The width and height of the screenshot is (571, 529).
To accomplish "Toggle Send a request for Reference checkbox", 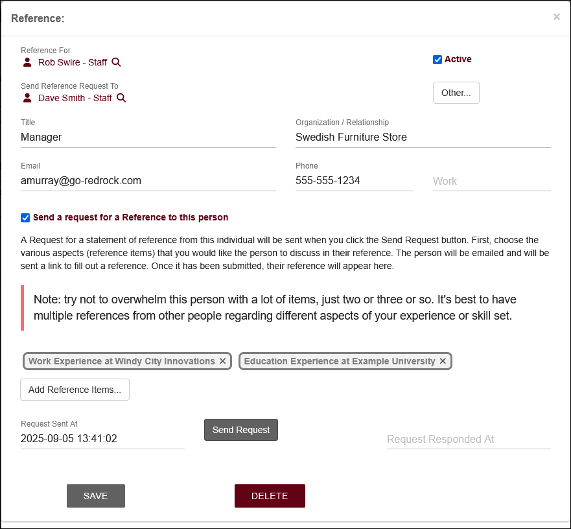I will click(x=25, y=218).
